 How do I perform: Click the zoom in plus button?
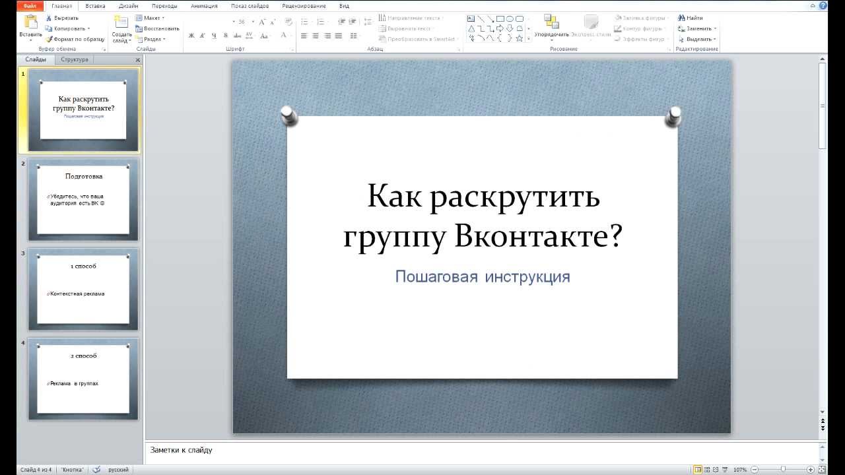pos(812,470)
